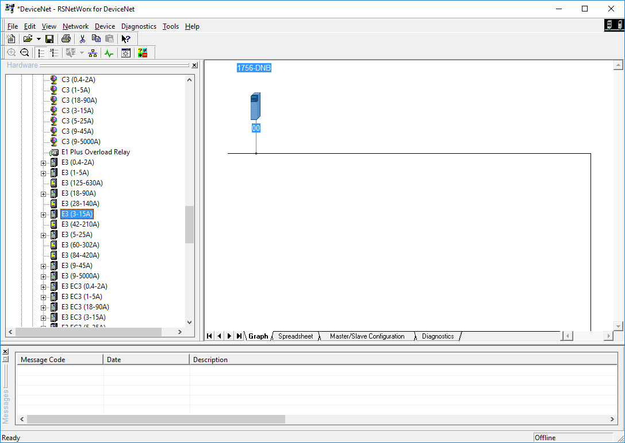Click the Open folder toolbar icon
Screen dimensions: 625x443
point(28,38)
